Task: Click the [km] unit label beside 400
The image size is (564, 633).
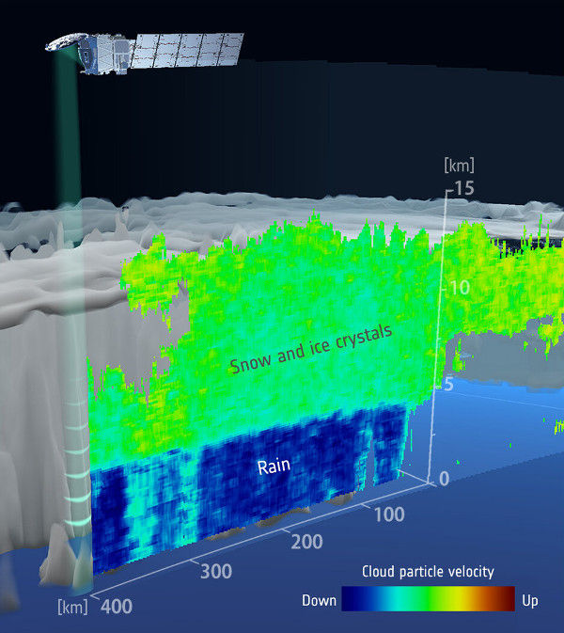Action: click(x=71, y=607)
